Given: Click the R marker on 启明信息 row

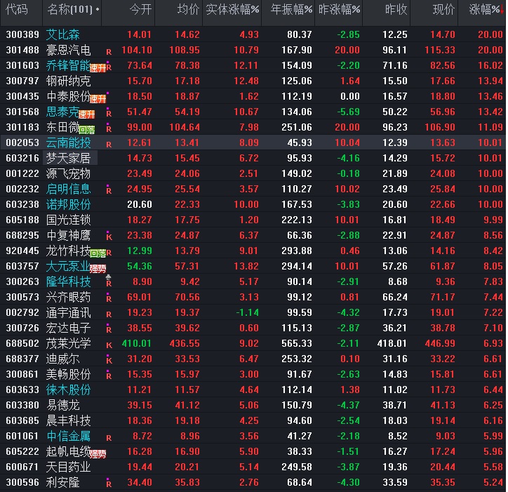Looking at the screenshot, I should [109, 190].
